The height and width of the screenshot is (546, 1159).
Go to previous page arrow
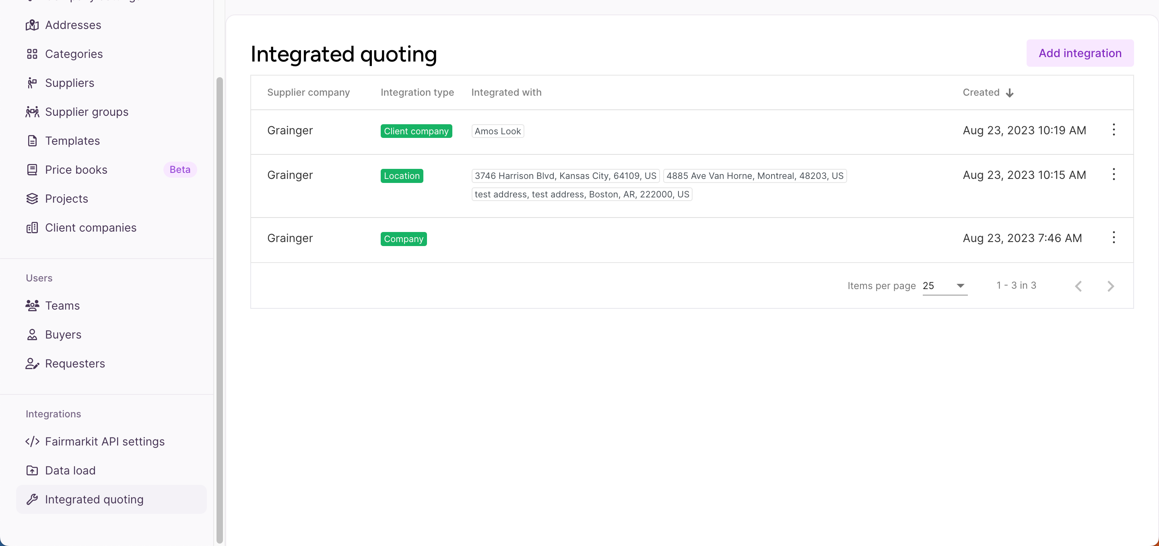pyautogui.click(x=1079, y=286)
